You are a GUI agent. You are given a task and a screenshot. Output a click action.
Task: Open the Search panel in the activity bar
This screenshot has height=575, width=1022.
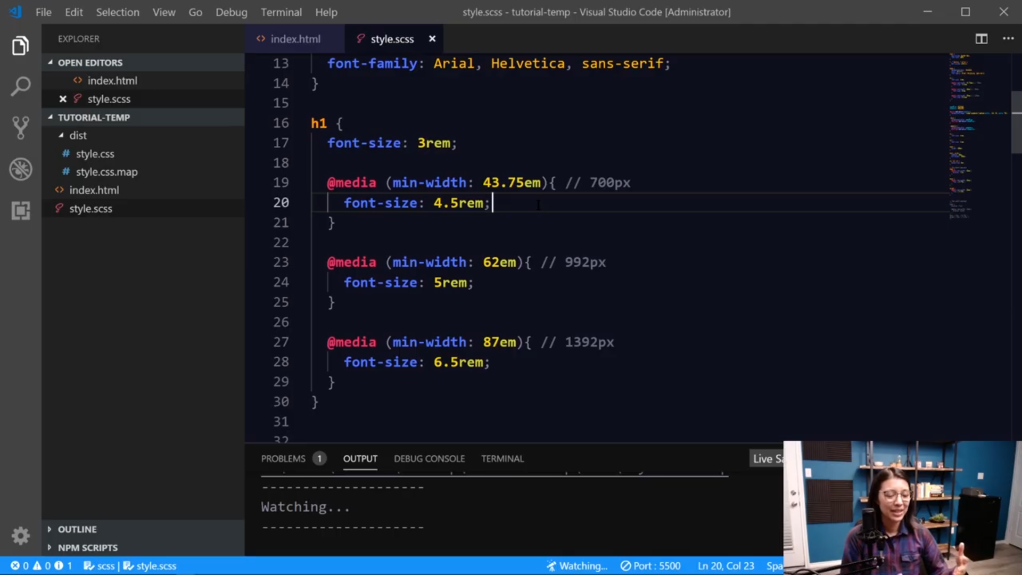tap(20, 86)
